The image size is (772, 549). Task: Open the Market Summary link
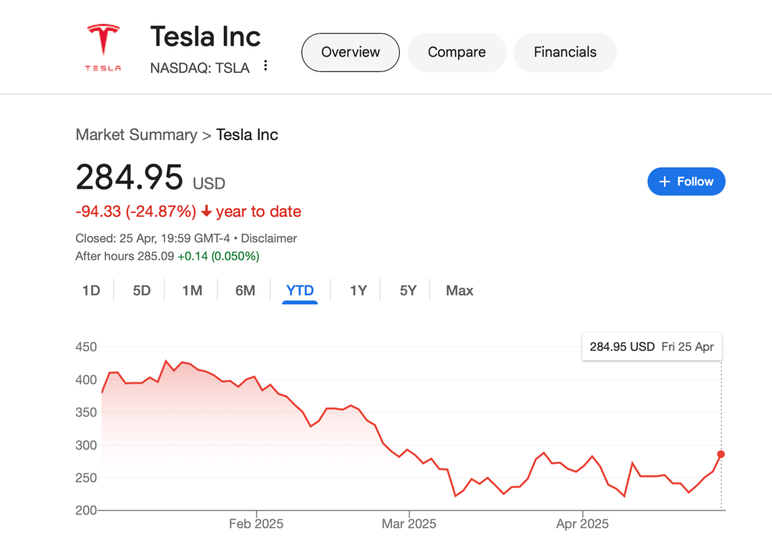click(x=136, y=135)
